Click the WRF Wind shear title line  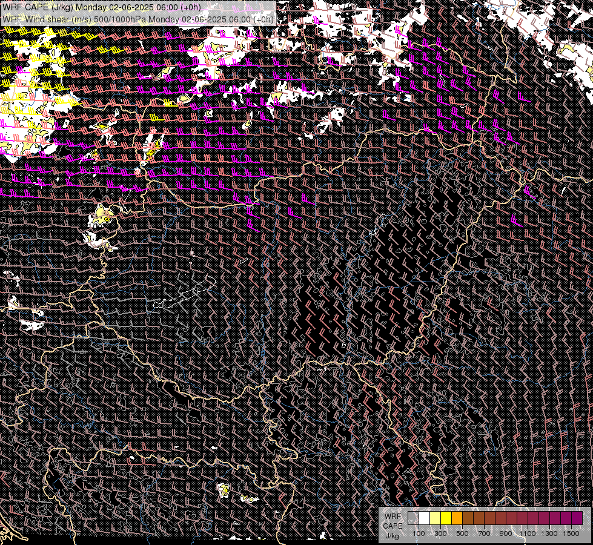point(137,19)
